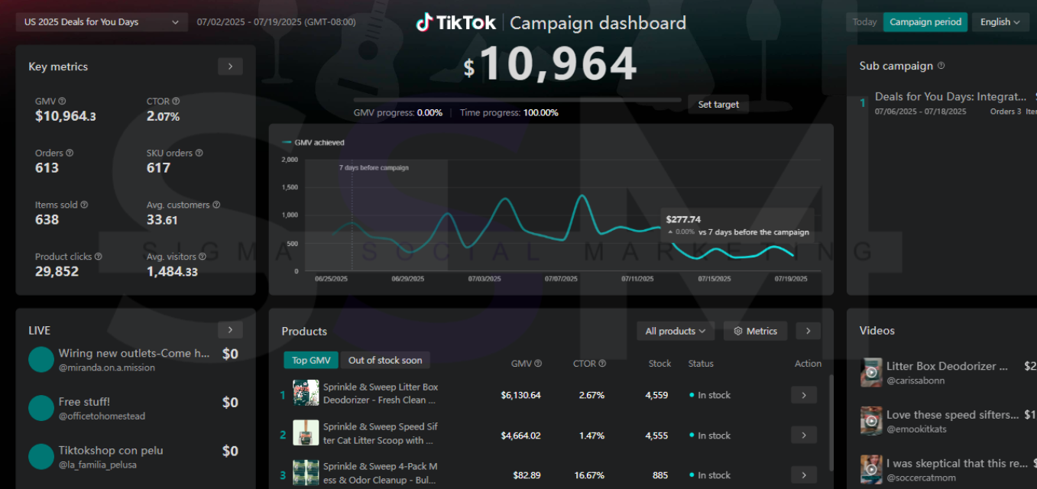Expand the LIVE panel arrow
This screenshot has height=489, width=1037.
(x=230, y=330)
